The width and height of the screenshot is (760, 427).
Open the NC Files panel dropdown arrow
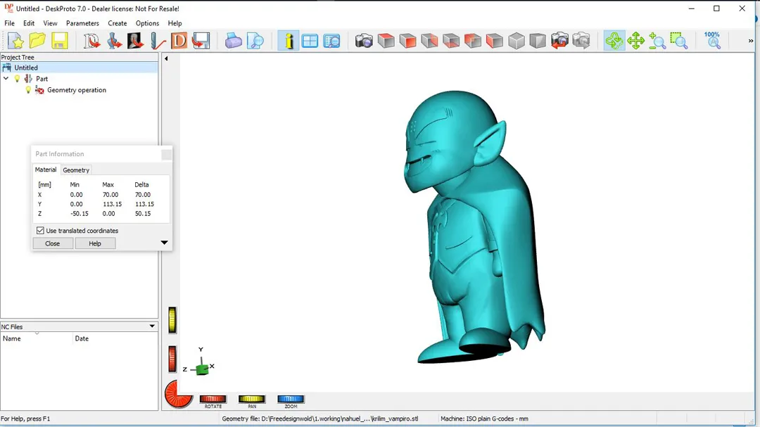click(x=152, y=326)
